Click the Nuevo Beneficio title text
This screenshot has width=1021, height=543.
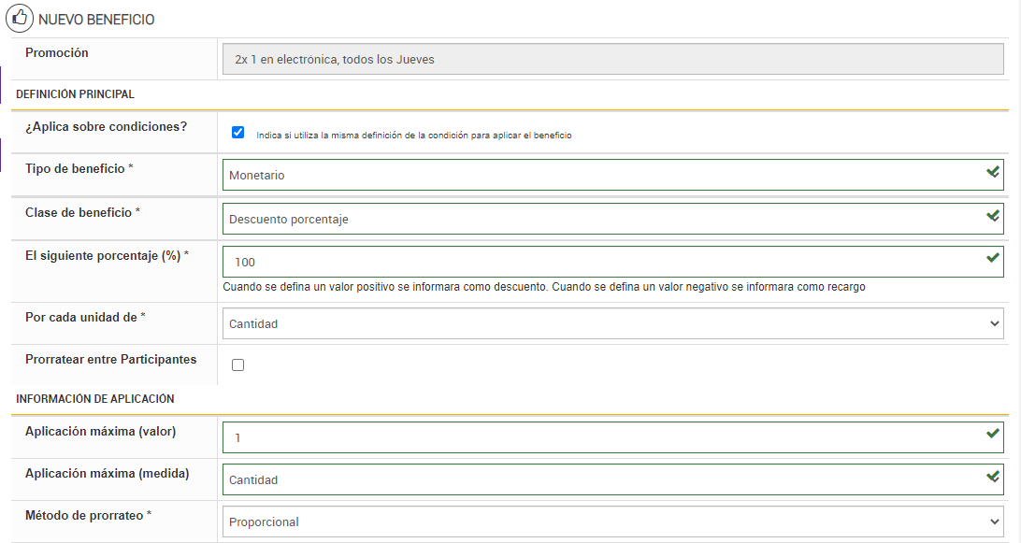pos(96,20)
